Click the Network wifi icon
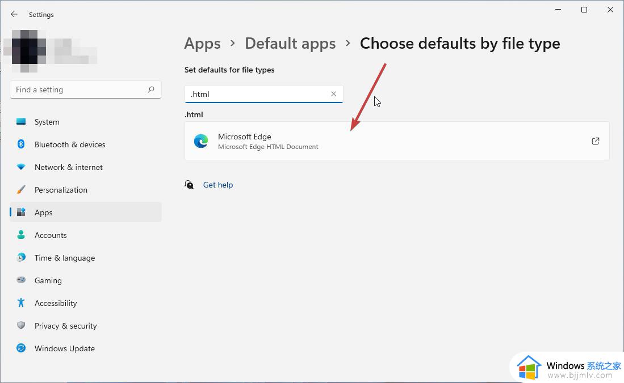This screenshot has width=624, height=383. coord(21,167)
